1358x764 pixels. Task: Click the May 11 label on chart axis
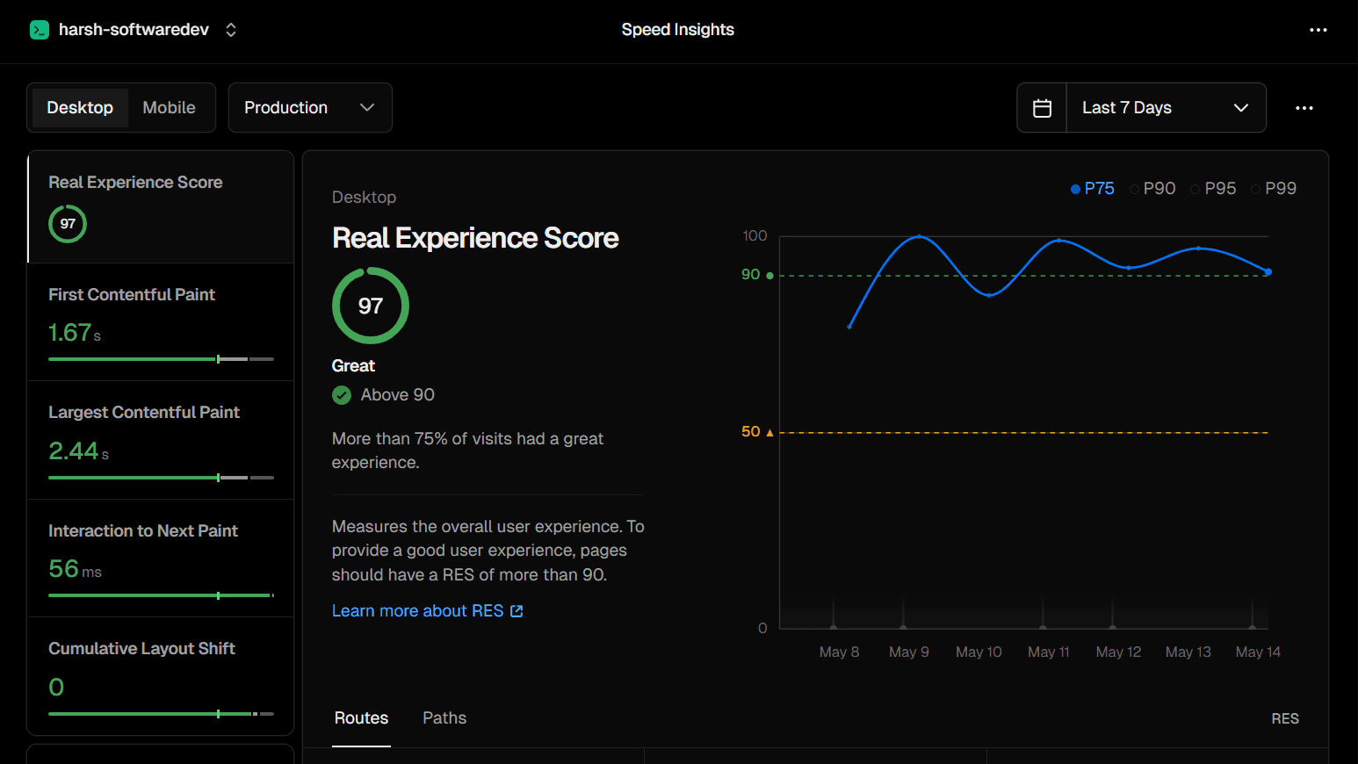pyautogui.click(x=1049, y=652)
